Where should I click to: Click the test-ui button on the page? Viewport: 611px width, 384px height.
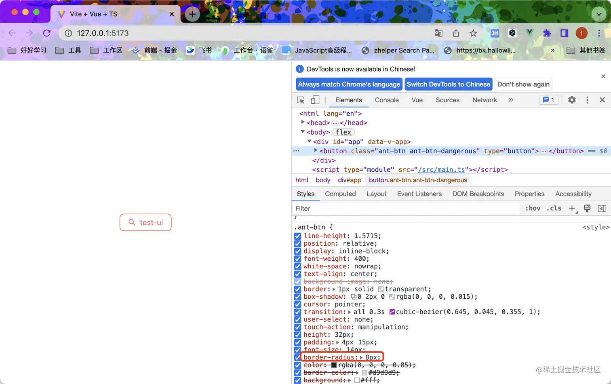click(x=145, y=222)
